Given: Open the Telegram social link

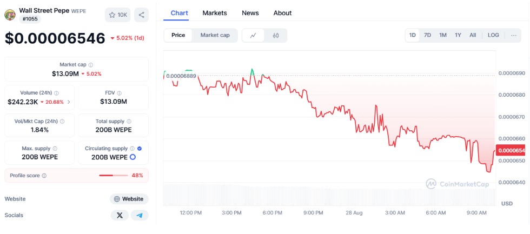Looking at the screenshot, I should click(140, 215).
